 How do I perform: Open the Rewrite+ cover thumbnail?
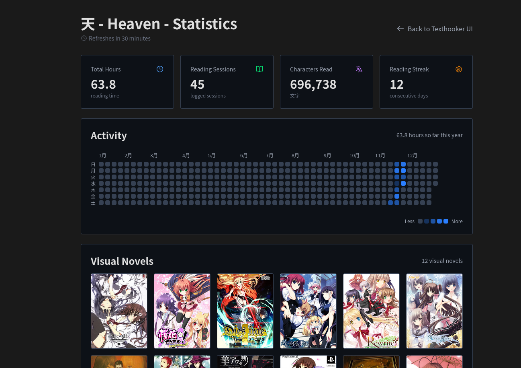coord(371,311)
